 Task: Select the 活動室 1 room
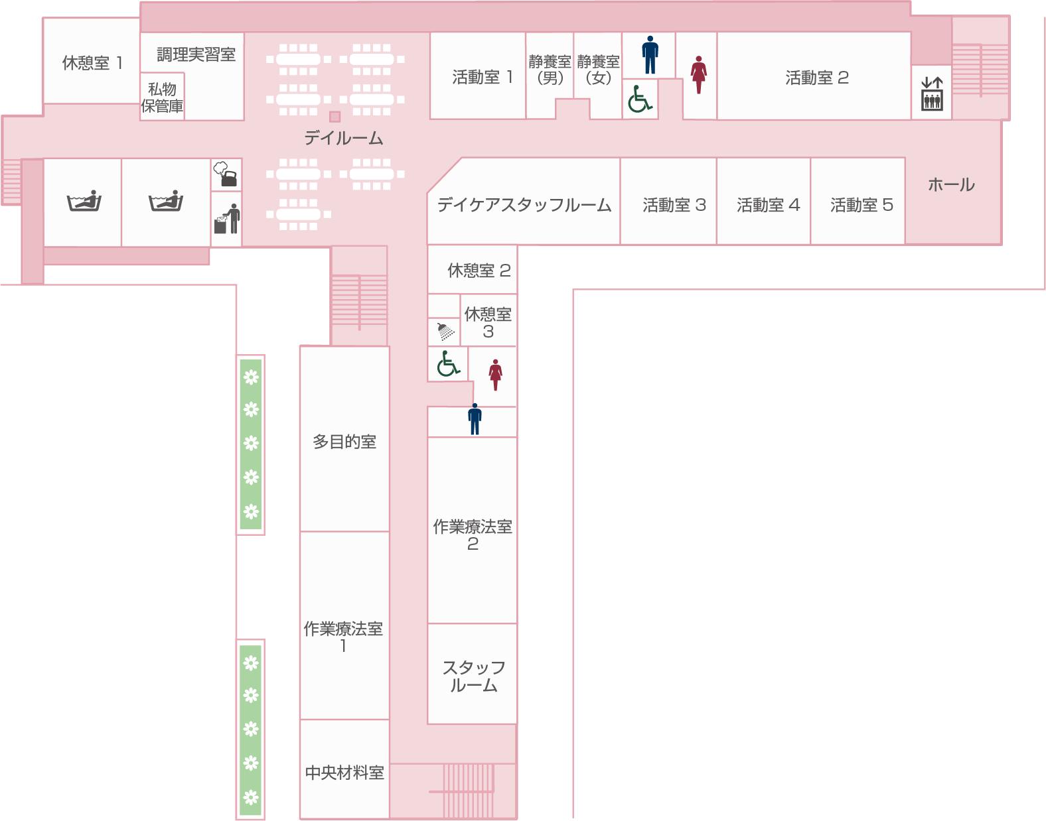(478, 76)
